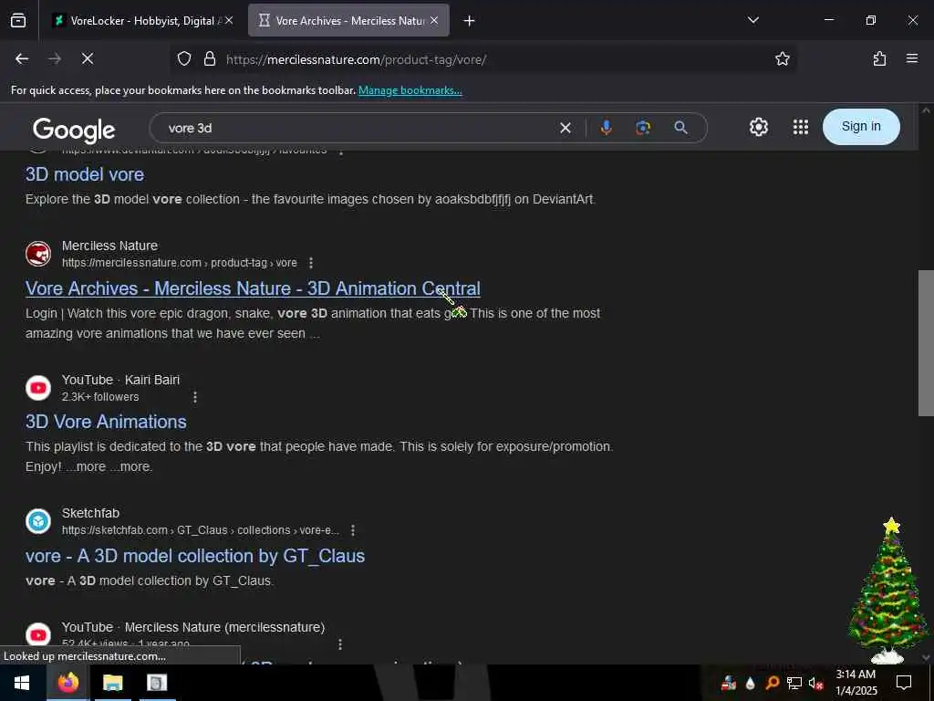This screenshot has width=934, height=701.
Task: Stop loading the current page
Action: pos(88,58)
